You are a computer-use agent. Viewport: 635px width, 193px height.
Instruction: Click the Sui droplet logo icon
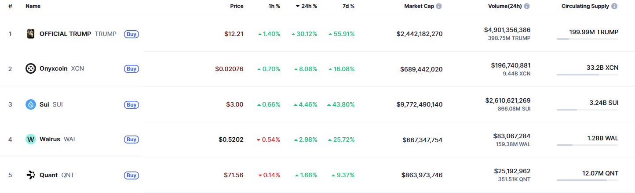pyautogui.click(x=31, y=104)
